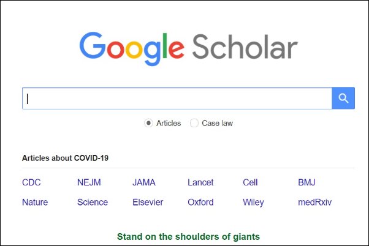Click inside the search text field
369x246 pixels.
click(177, 99)
